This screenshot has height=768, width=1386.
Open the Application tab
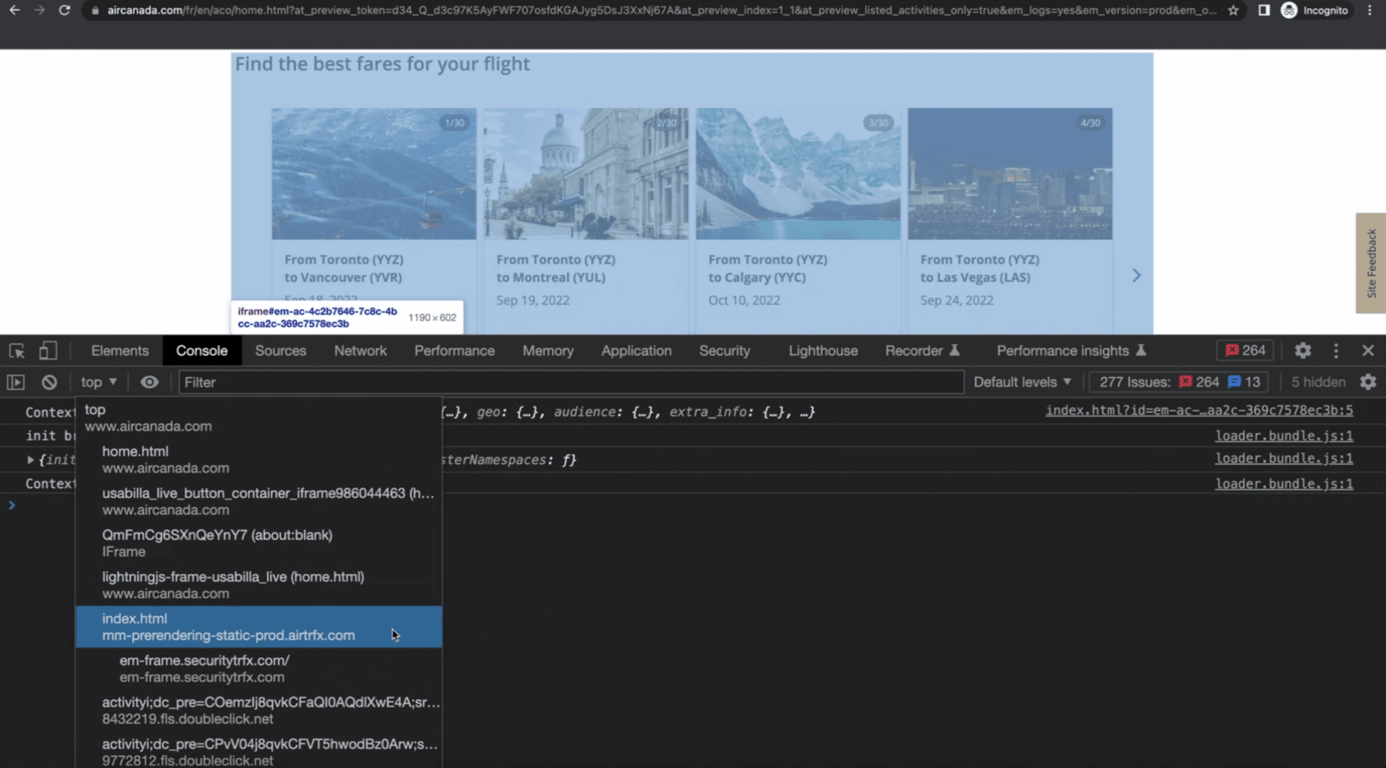[x=636, y=351]
